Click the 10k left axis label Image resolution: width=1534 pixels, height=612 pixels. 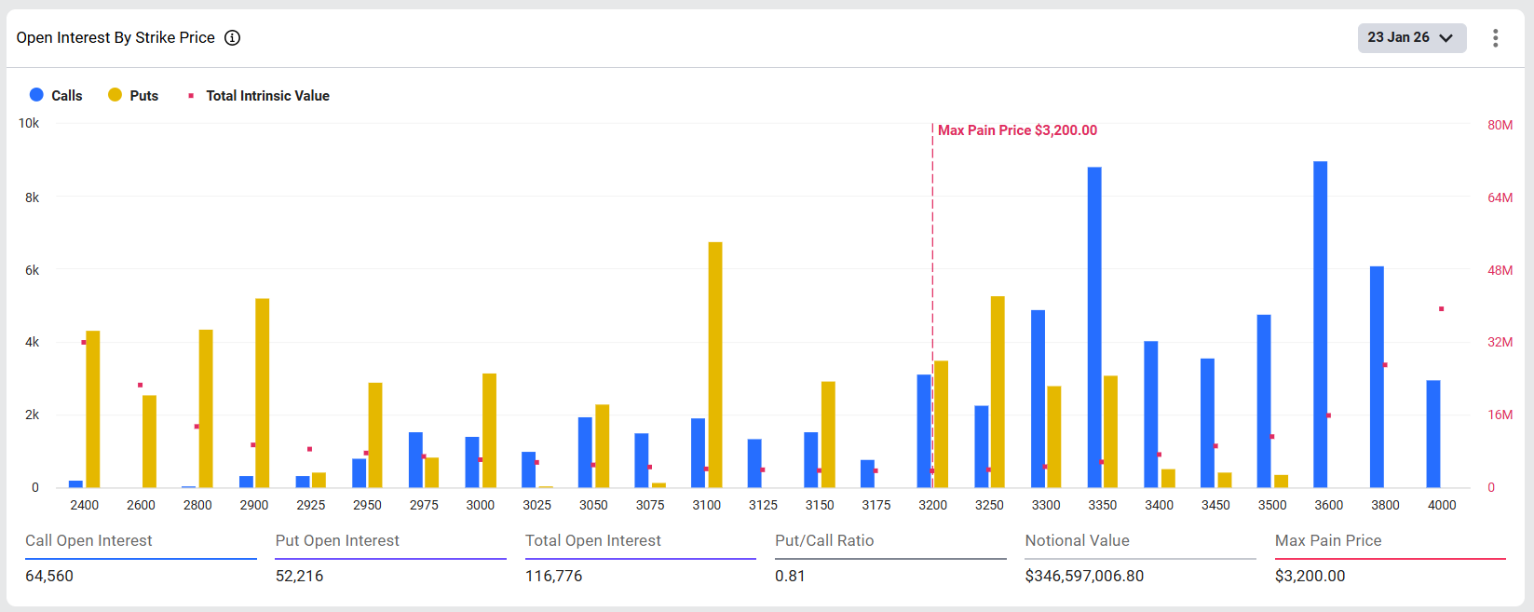29,123
